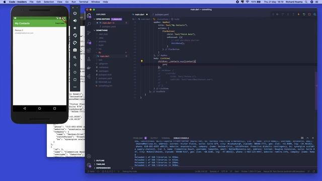Rotate the emulator right
322x181 pixels.
75,43
